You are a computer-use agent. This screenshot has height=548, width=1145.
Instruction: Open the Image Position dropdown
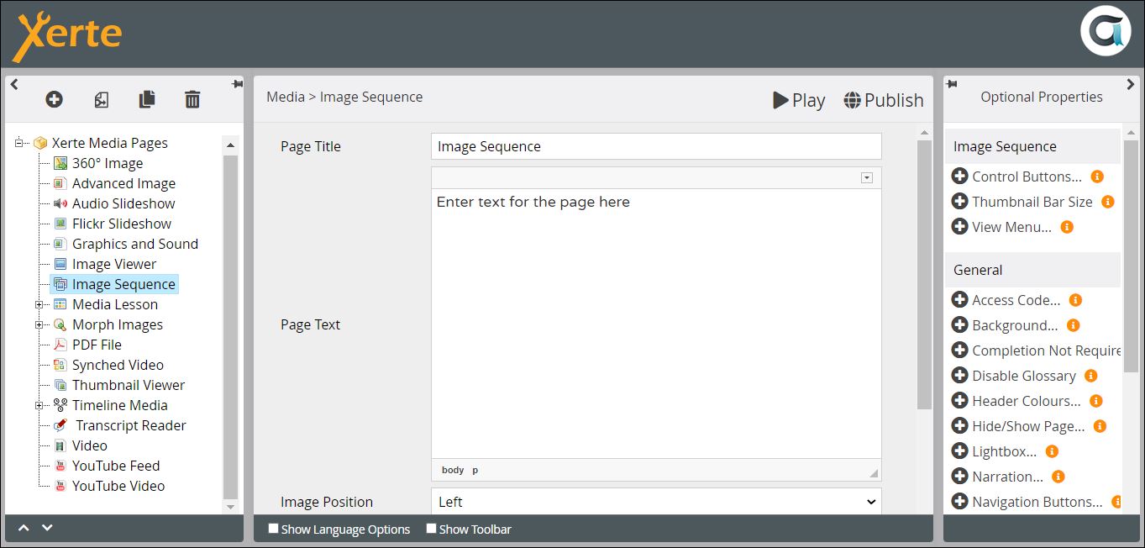tap(656, 502)
